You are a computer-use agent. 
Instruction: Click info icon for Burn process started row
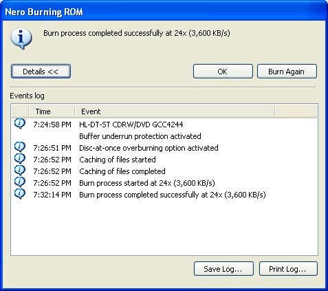click(20, 182)
